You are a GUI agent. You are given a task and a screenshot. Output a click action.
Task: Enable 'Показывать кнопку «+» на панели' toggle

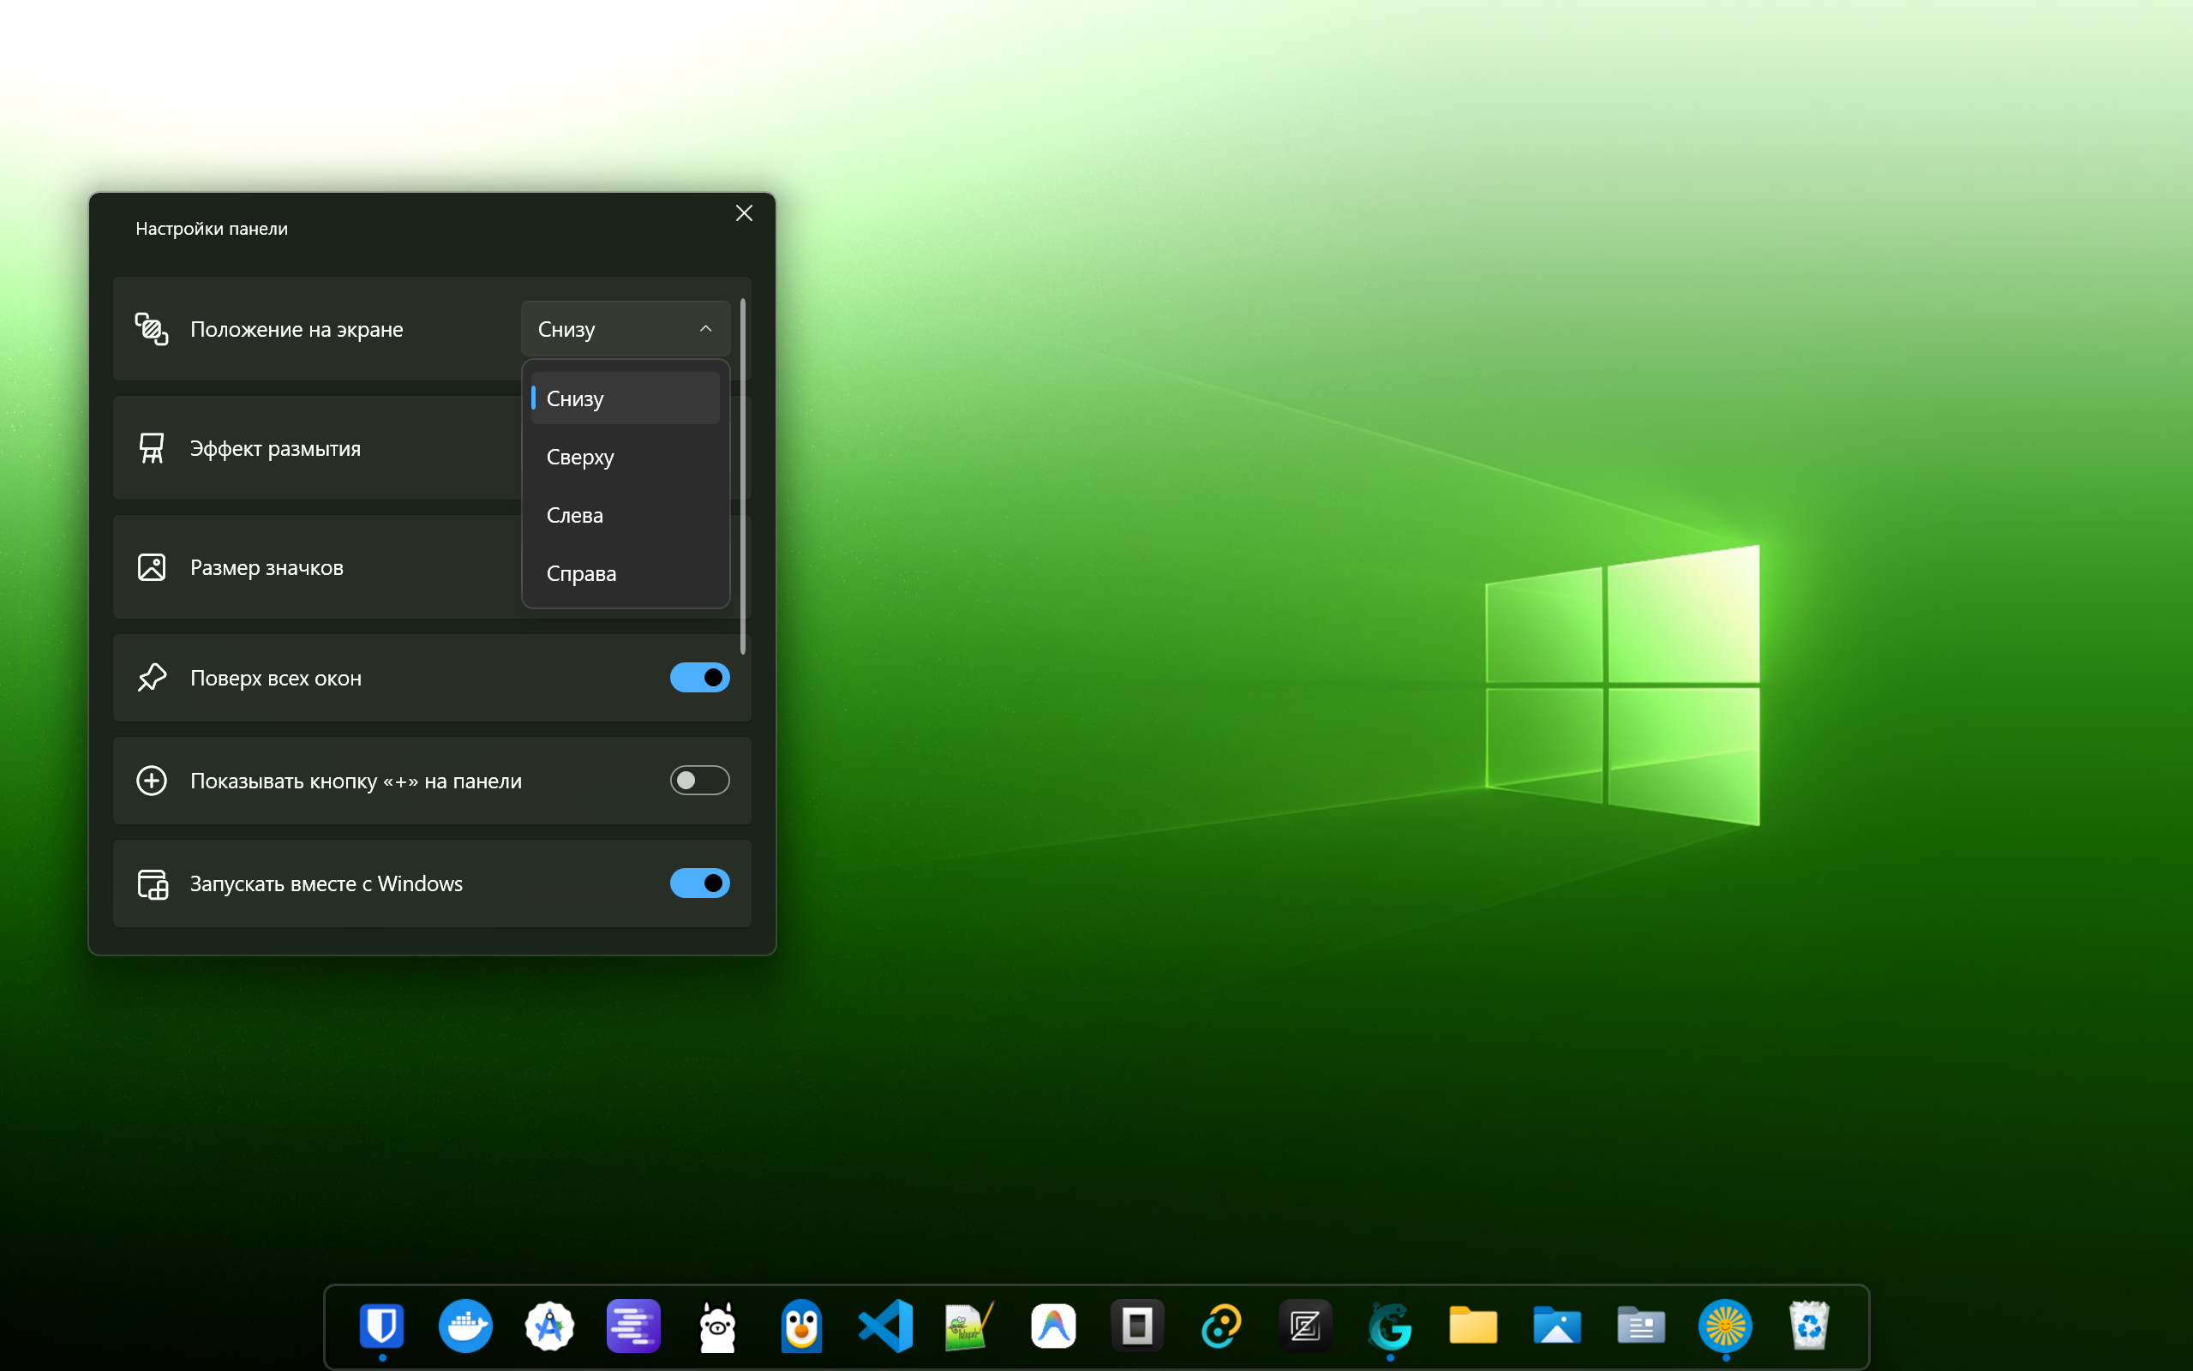click(699, 780)
